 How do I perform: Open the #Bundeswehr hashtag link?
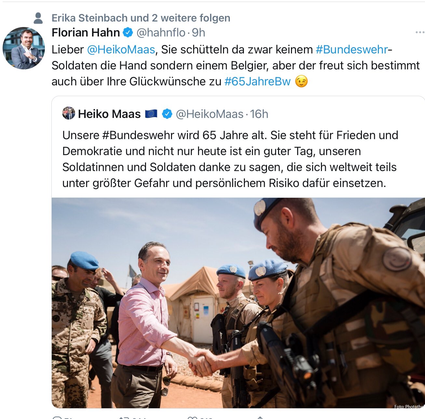pyautogui.click(x=352, y=50)
